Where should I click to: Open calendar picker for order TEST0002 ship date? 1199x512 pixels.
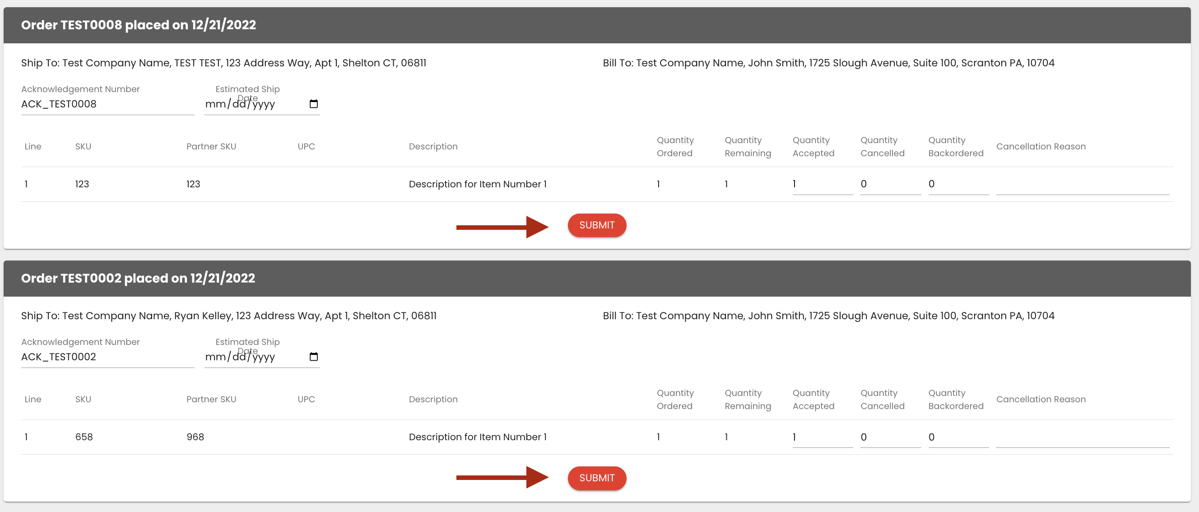click(x=314, y=357)
